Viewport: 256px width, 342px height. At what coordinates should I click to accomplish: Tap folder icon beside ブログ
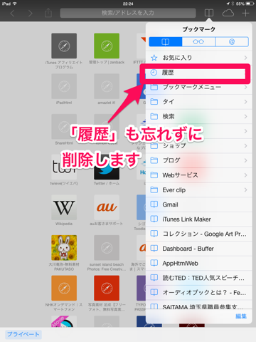[154, 160]
